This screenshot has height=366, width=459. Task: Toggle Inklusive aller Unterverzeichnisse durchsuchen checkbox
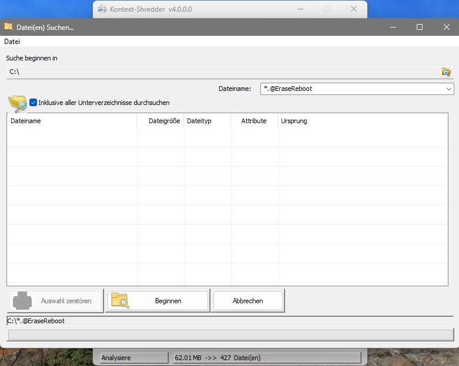(33, 103)
